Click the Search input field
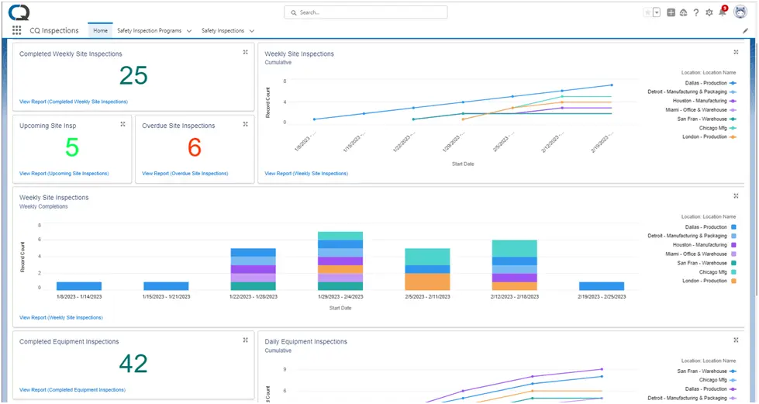 [365, 12]
